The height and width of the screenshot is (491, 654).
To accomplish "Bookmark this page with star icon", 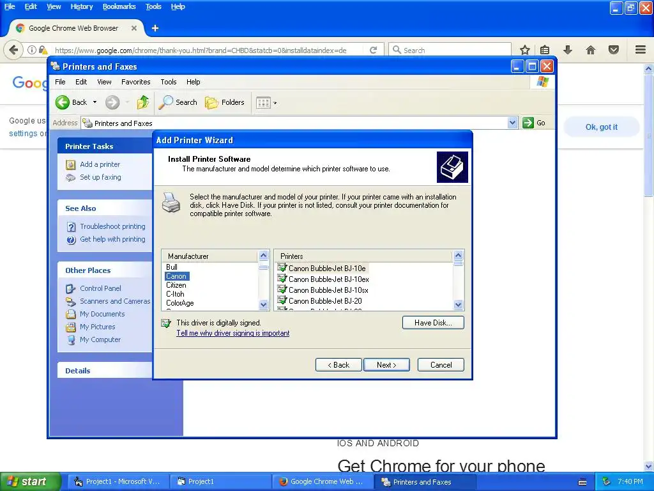I will (x=525, y=50).
